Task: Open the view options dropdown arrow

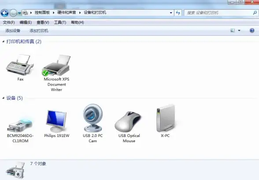Action: click(x=239, y=30)
